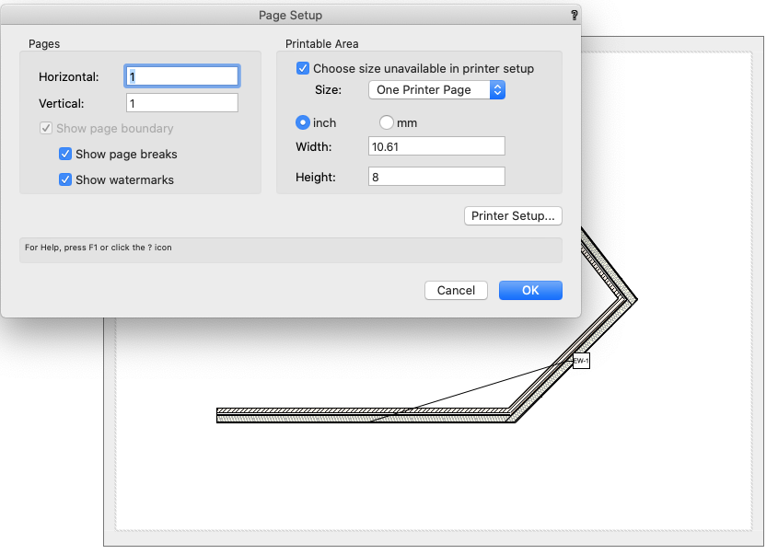Click the Size dropdown stepper arrows

[497, 89]
